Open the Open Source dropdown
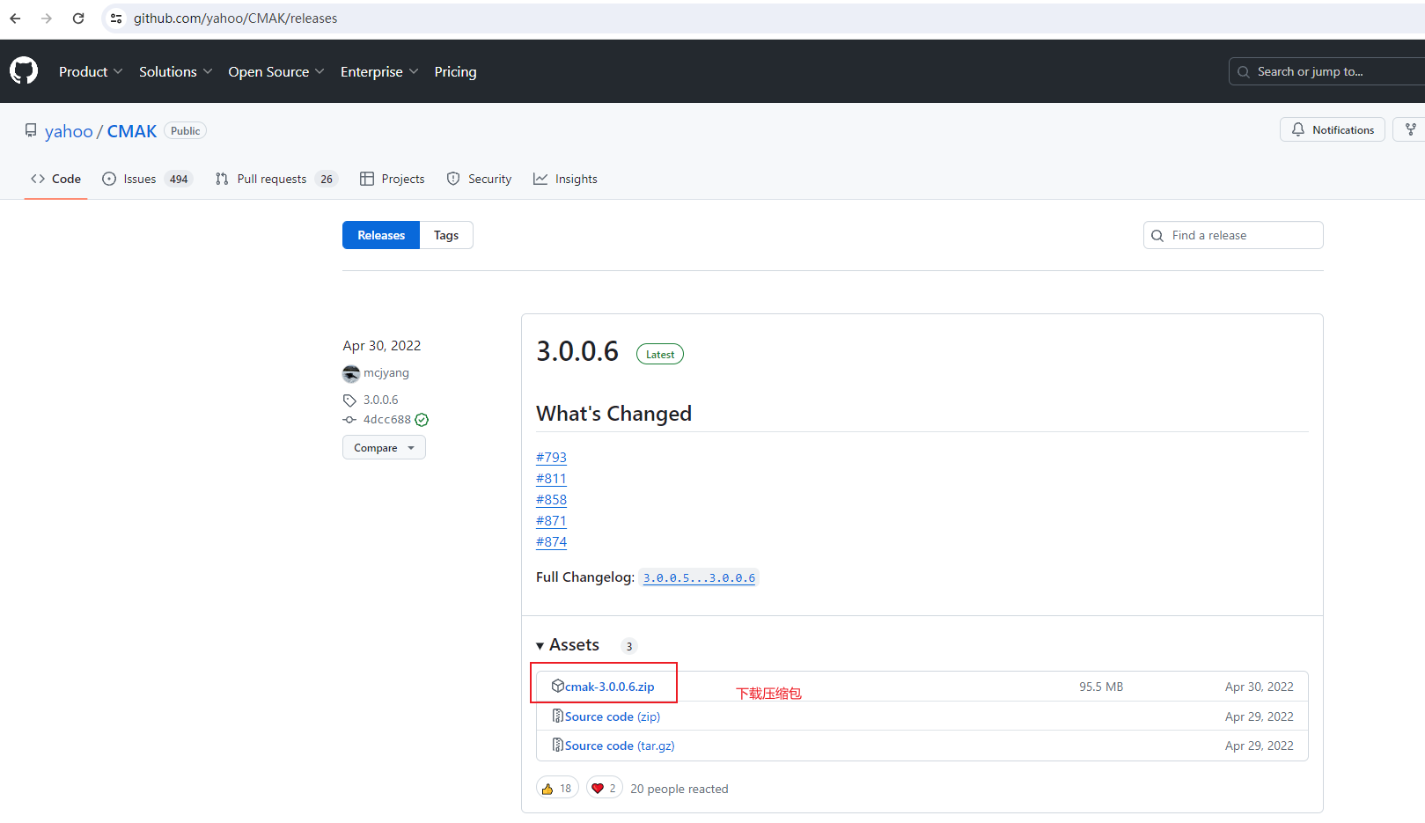This screenshot has height=823, width=1425. (x=276, y=71)
